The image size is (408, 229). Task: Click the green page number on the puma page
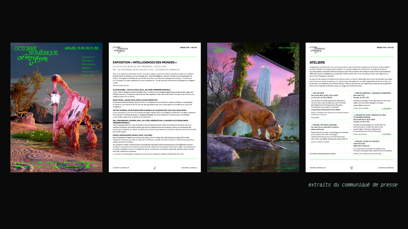pyautogui.click(x=253, y=168)
